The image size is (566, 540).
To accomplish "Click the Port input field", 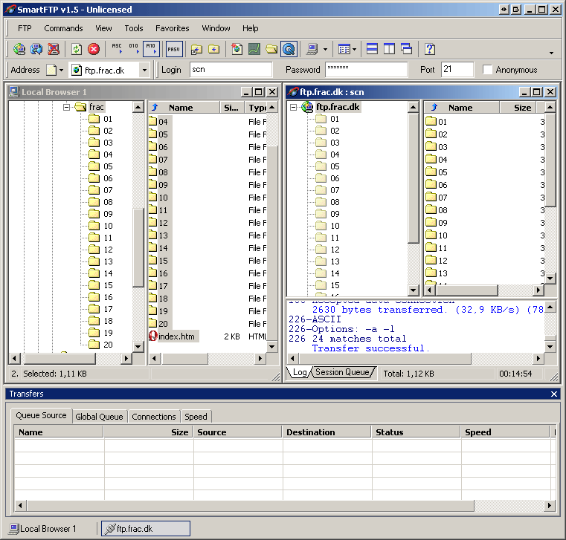I will [x=457, y=70].
